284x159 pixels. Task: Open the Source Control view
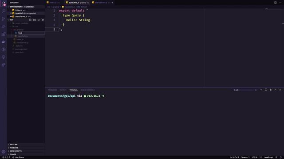click(4, 19)
